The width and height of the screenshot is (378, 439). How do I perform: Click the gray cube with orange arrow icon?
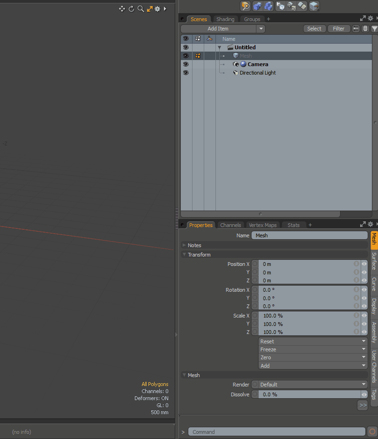314,6
